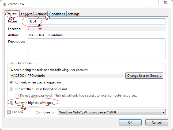Toggle Do not store password checkbox

click(17, 95)
